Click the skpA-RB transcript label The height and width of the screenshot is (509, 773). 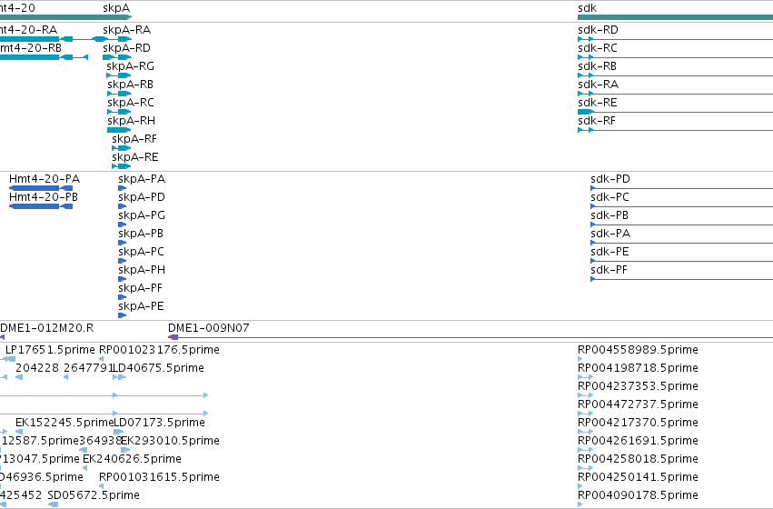tap(130, 85)
